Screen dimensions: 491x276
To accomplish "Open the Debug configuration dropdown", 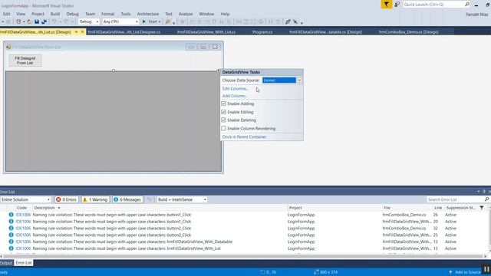I will click(97, 21).
